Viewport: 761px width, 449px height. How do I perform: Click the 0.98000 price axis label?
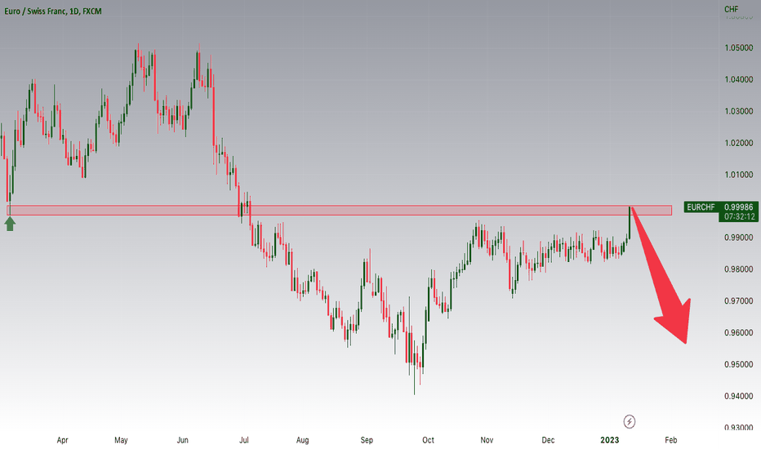(x=739, y=269)
